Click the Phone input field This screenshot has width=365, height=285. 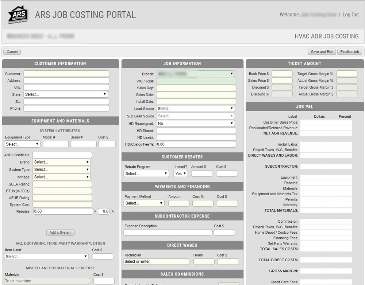[66, 108]
